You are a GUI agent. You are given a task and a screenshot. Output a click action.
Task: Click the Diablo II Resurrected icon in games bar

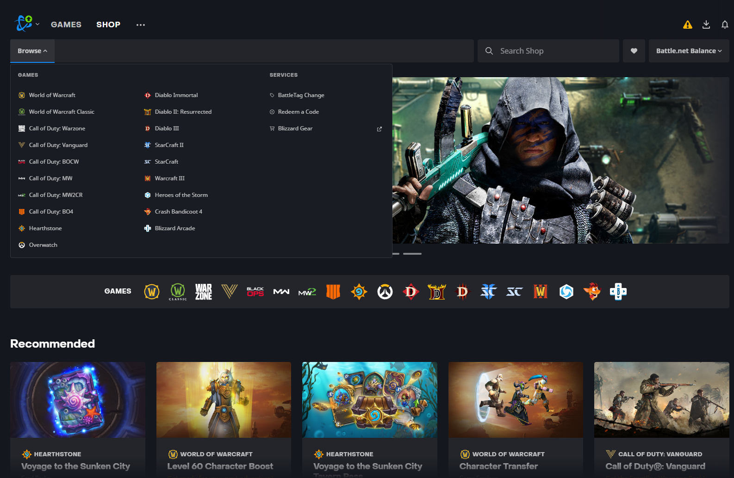[437, 292]
